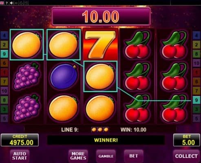Click payline 10 marker on right side
Image resolution: width=201 pixels, height=163 pixels.
pos(197,63)
